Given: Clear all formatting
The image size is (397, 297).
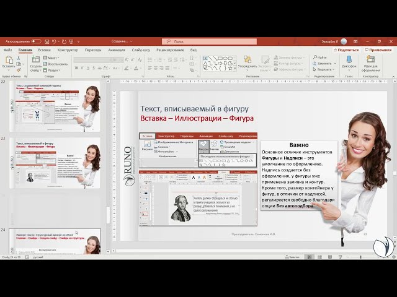Looking at the screenshot, I should [x=140, y=60].
